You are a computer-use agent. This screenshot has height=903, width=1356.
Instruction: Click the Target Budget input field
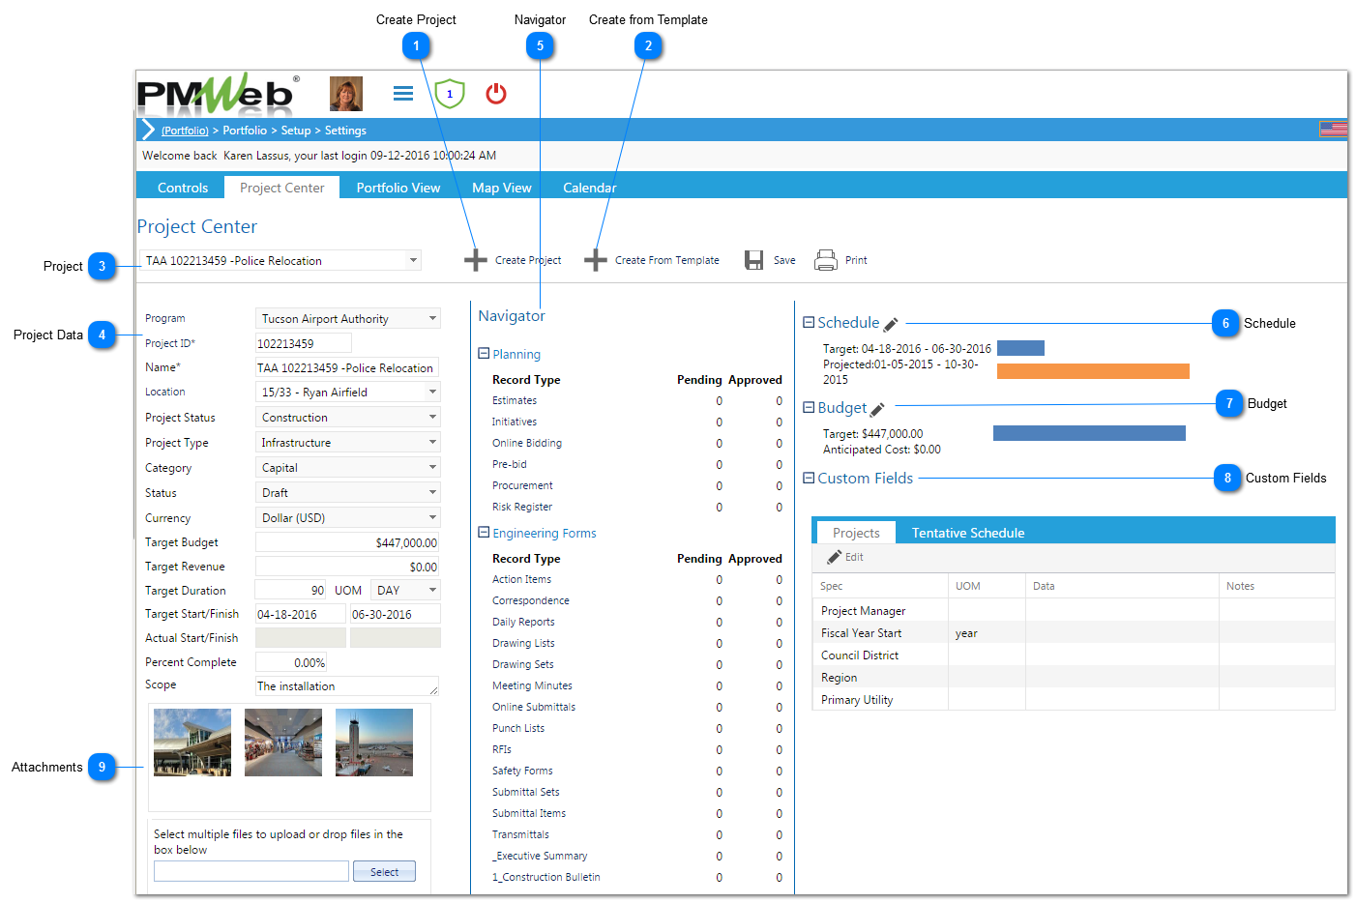pyautogui.click(x=347, y=542)
